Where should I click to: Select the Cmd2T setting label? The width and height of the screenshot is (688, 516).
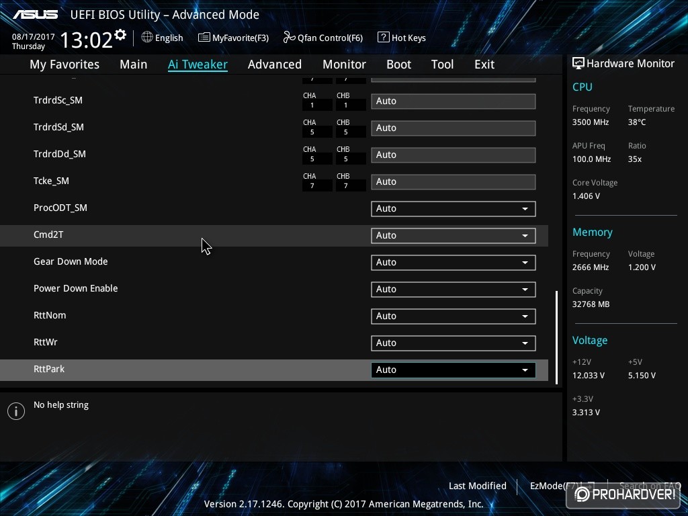click(x=48, y=234)
